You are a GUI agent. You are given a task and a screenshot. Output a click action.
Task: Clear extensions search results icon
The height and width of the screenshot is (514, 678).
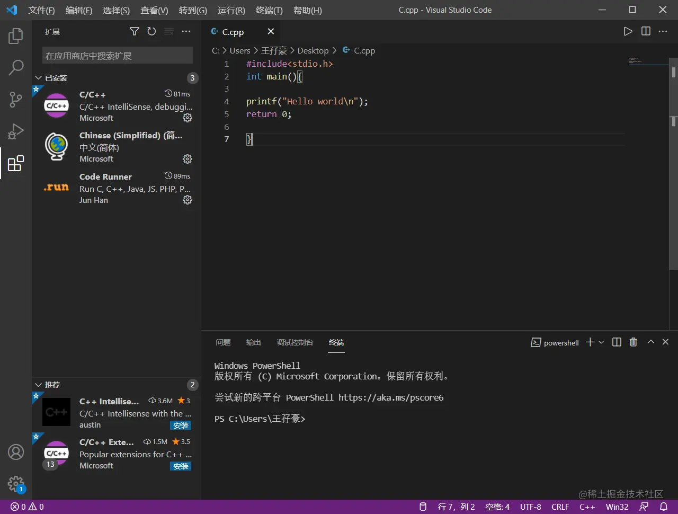point(169,32)
